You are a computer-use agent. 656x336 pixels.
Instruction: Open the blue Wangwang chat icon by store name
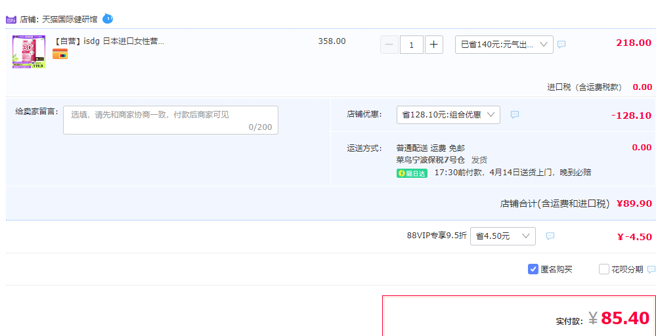point(108,19)
